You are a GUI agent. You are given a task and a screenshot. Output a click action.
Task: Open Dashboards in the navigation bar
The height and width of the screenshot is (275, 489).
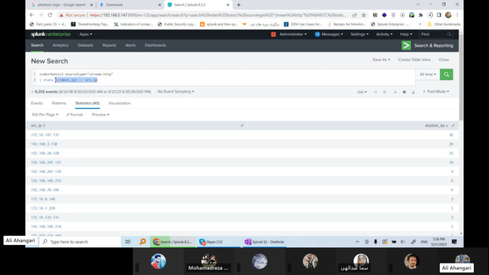click(x=155, y=45)
